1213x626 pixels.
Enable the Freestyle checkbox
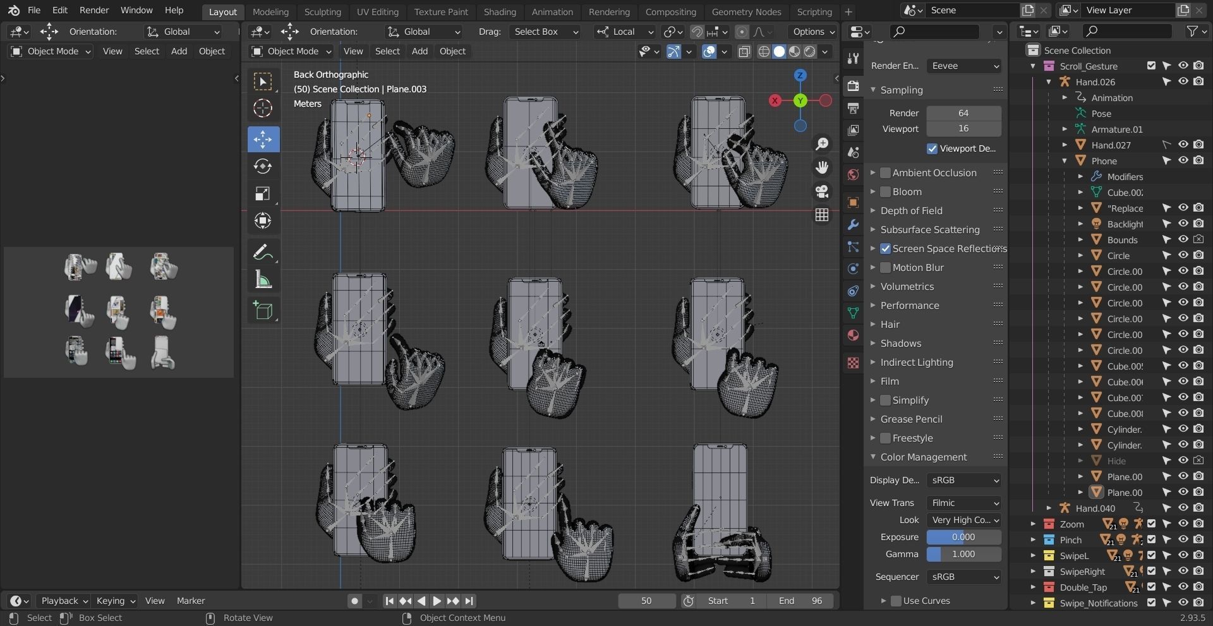click(x=885, y=438)
